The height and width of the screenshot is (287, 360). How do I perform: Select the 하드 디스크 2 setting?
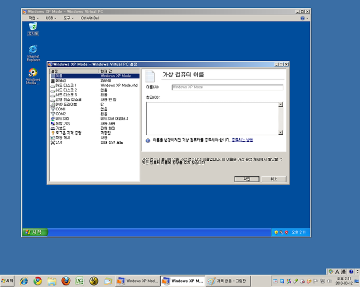(94, 90)
